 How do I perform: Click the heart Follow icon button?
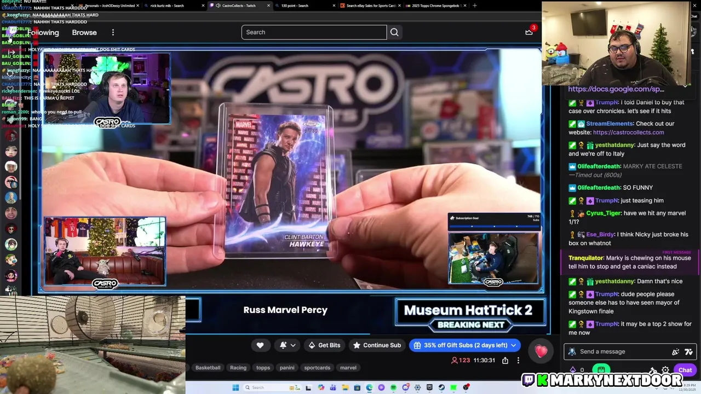[x=260, y=345]
